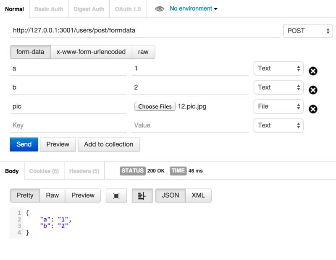336x260 pixels.
Task: Click the STATUS badge label
Action: [x=133, y=171]
